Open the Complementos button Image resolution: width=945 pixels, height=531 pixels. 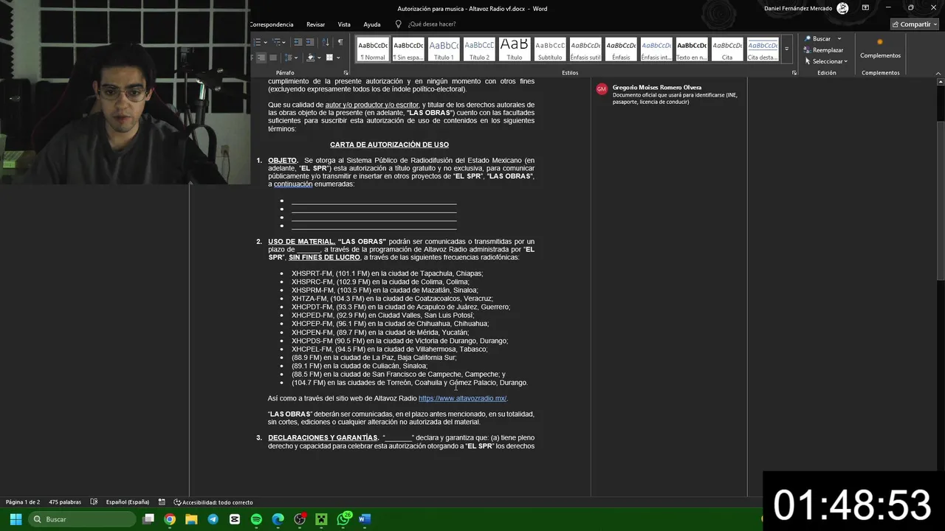click(880, 49)
